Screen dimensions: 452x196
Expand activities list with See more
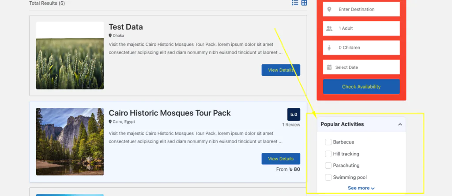(361, 188)
